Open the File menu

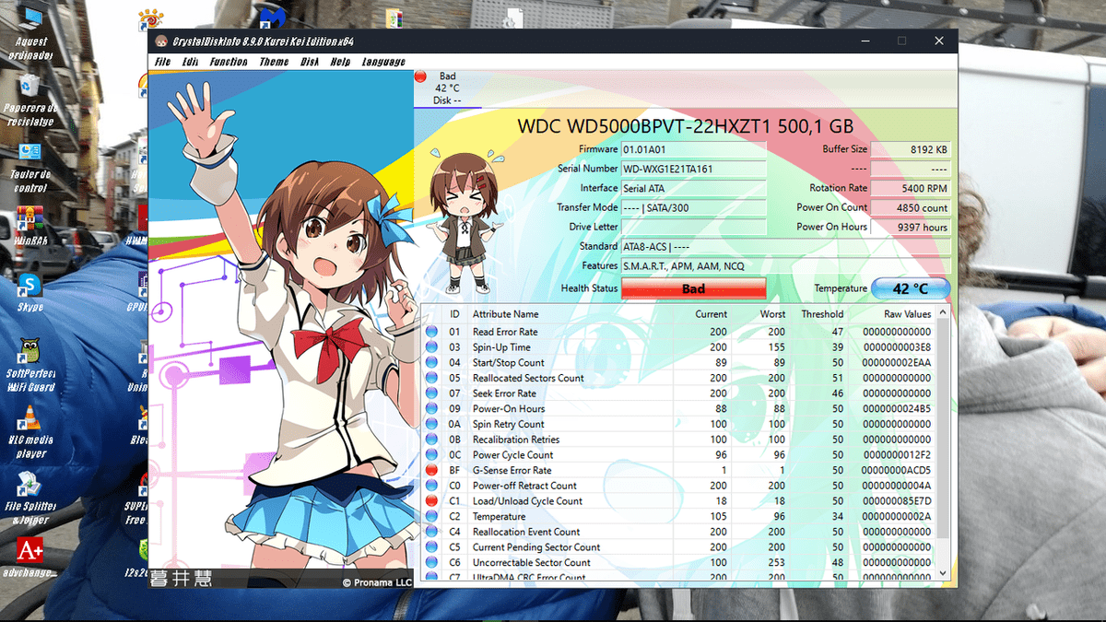(163, 62)
